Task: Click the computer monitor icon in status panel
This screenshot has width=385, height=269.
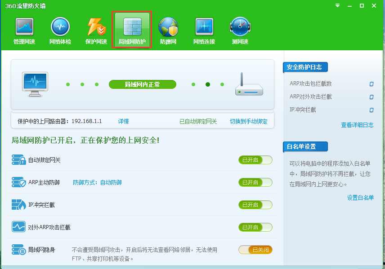Action: (35, 84)
